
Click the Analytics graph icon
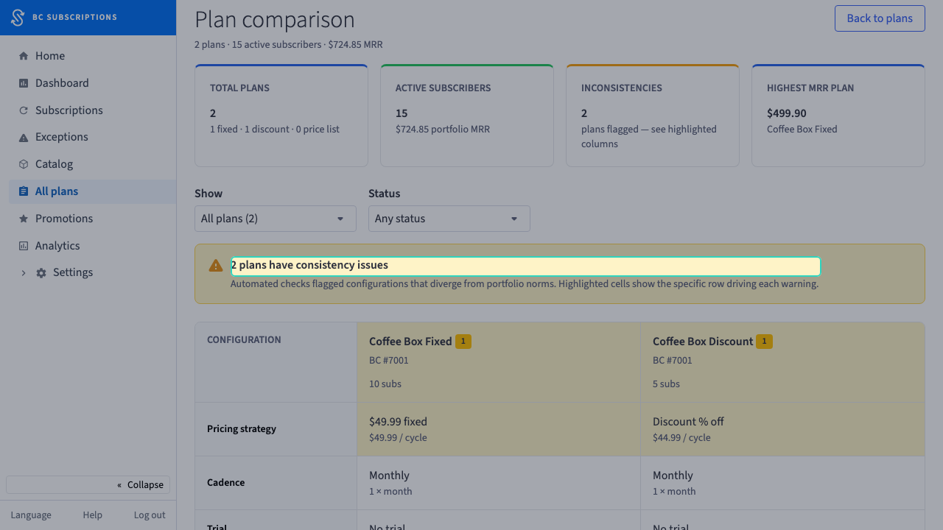(24, 246)
